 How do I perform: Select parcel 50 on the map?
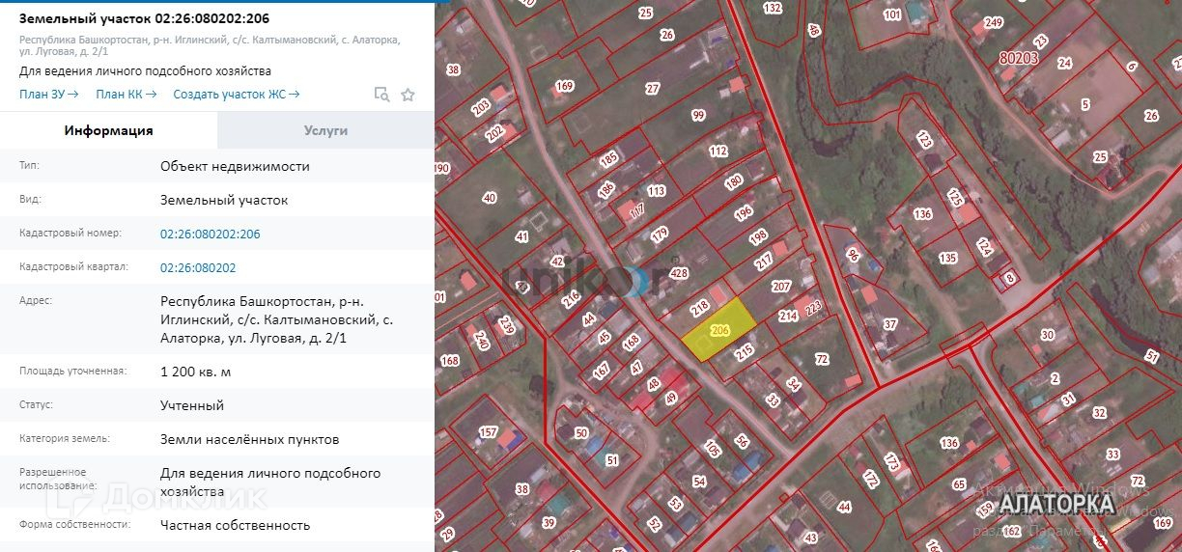coord(581,433)
